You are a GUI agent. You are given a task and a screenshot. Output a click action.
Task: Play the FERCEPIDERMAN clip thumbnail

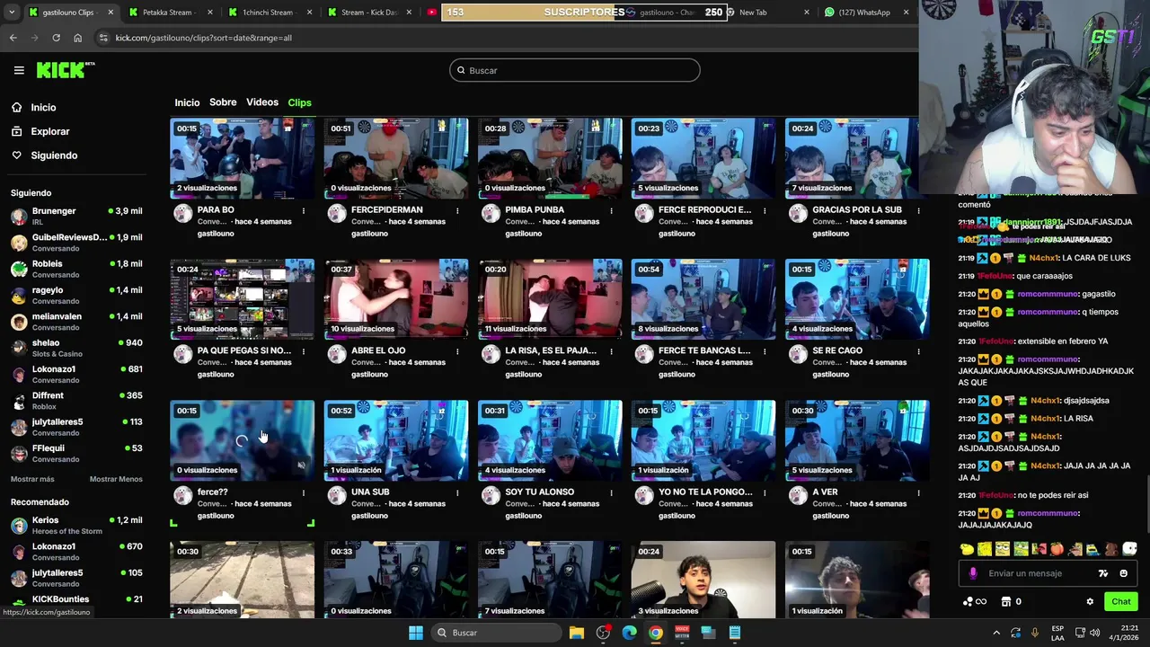396,158
